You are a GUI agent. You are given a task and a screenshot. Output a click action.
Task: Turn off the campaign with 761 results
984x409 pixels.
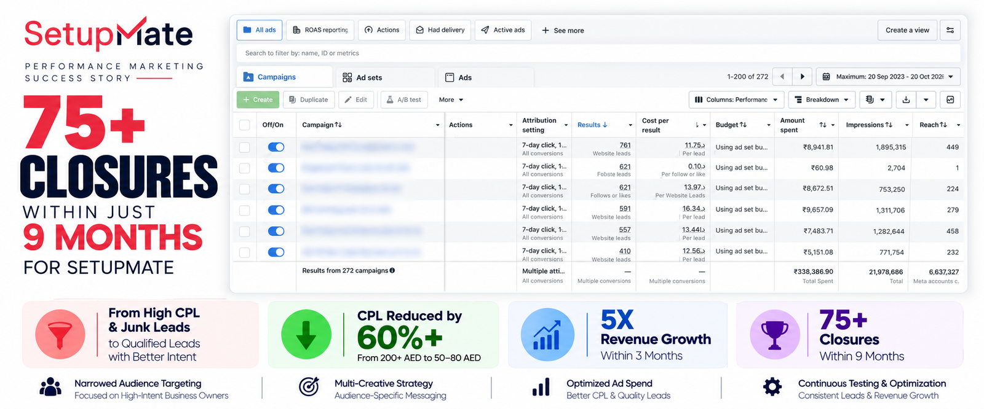coord(276,147)
